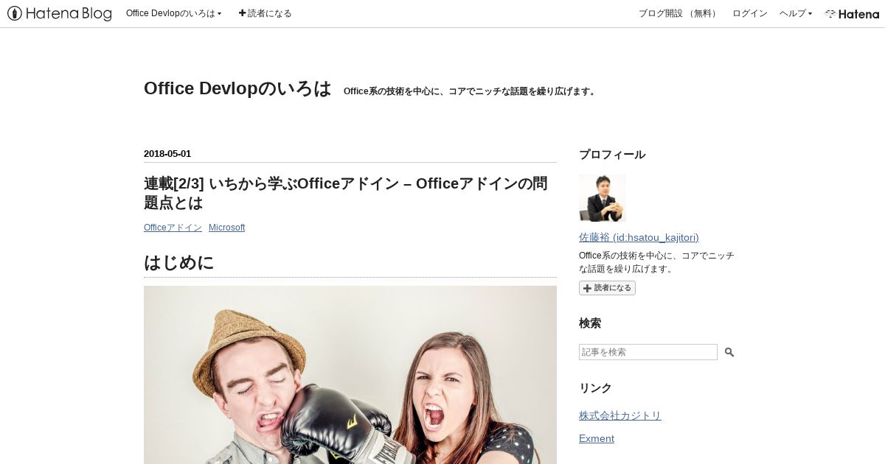Select the Officeアドイン category tag
This screenshot has height=464, width=885.
(173, 228)
